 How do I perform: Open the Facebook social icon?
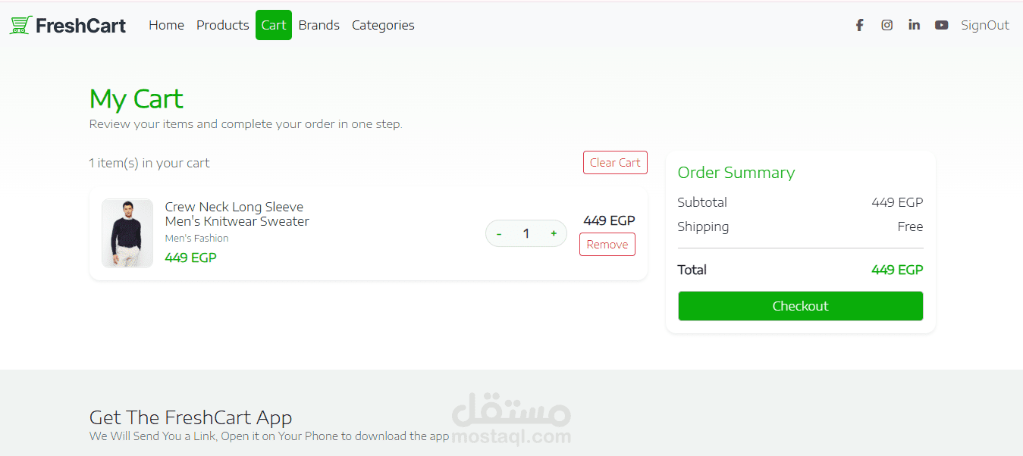click(x=859, y=25)
